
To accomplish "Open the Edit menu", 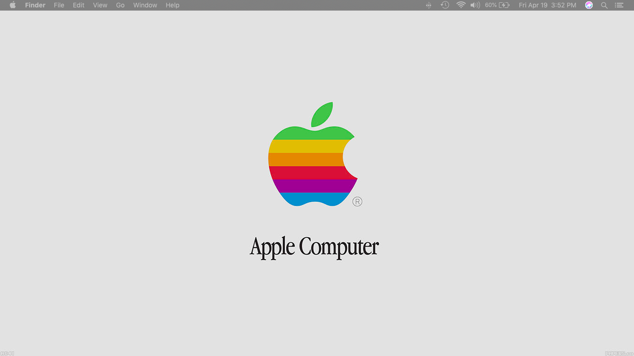I will coord(78,5).
